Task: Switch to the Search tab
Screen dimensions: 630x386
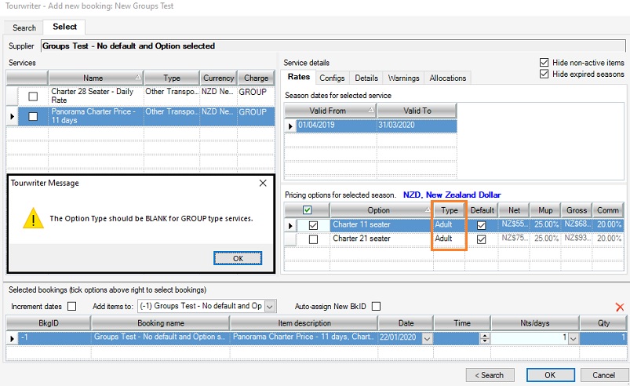Action: coord(24,27)
